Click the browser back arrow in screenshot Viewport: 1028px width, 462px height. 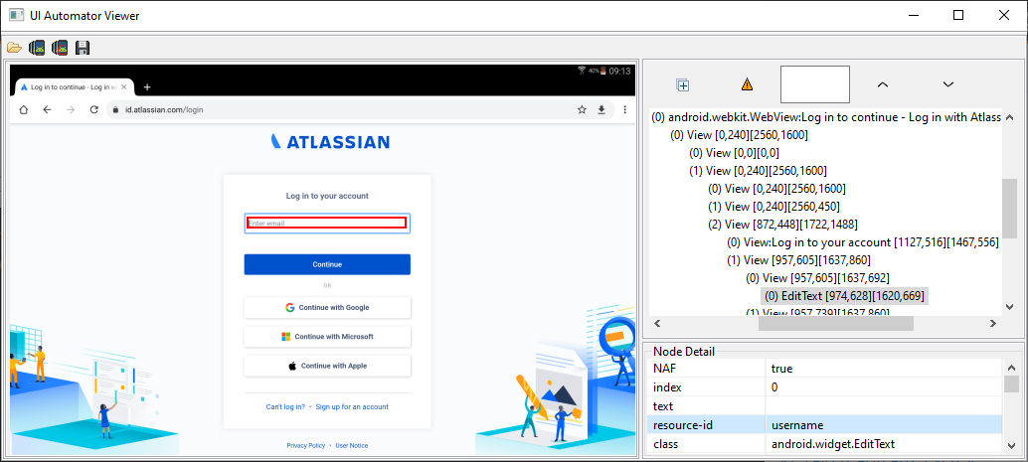47,110
